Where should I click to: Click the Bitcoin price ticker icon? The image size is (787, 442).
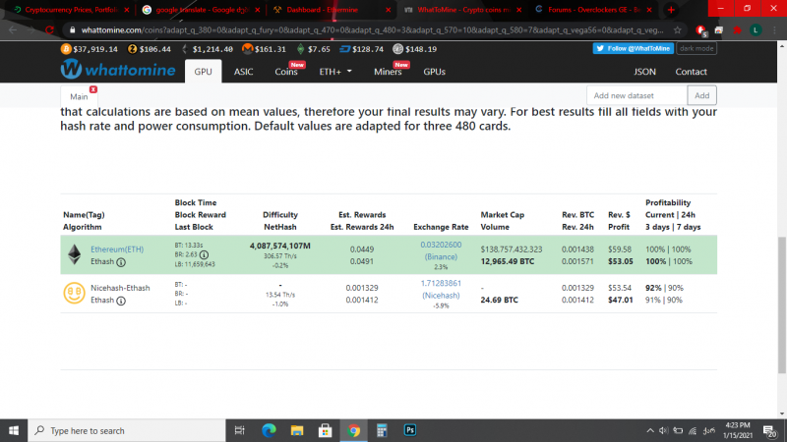[x=67, y=48]
